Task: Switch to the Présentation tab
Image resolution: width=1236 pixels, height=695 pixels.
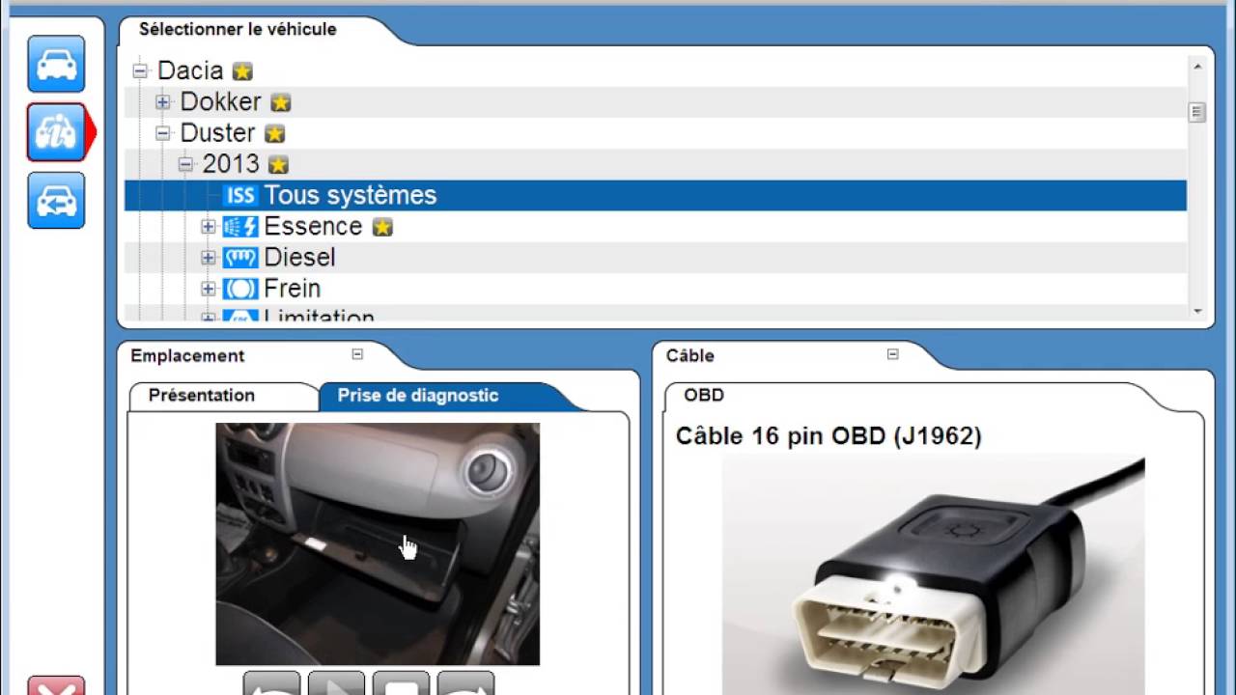Action: point(202,395)
